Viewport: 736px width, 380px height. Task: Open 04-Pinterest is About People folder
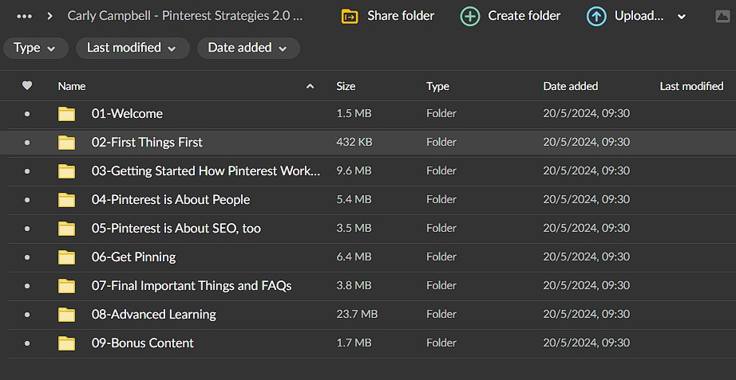point(171,200)
